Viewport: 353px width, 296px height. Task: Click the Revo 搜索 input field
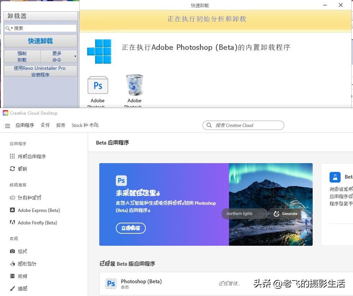(x=41, y=28)
